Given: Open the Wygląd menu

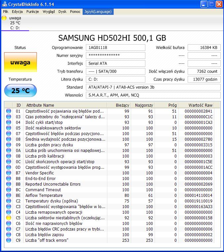Looking at the screenshot, I should tap(49, 12).
